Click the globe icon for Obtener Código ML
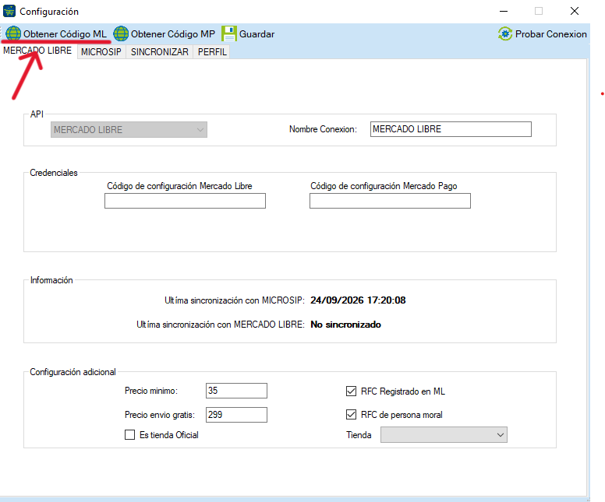Image resolution: width=605 pixels, height=502 pixels. [x=13, y=33]
